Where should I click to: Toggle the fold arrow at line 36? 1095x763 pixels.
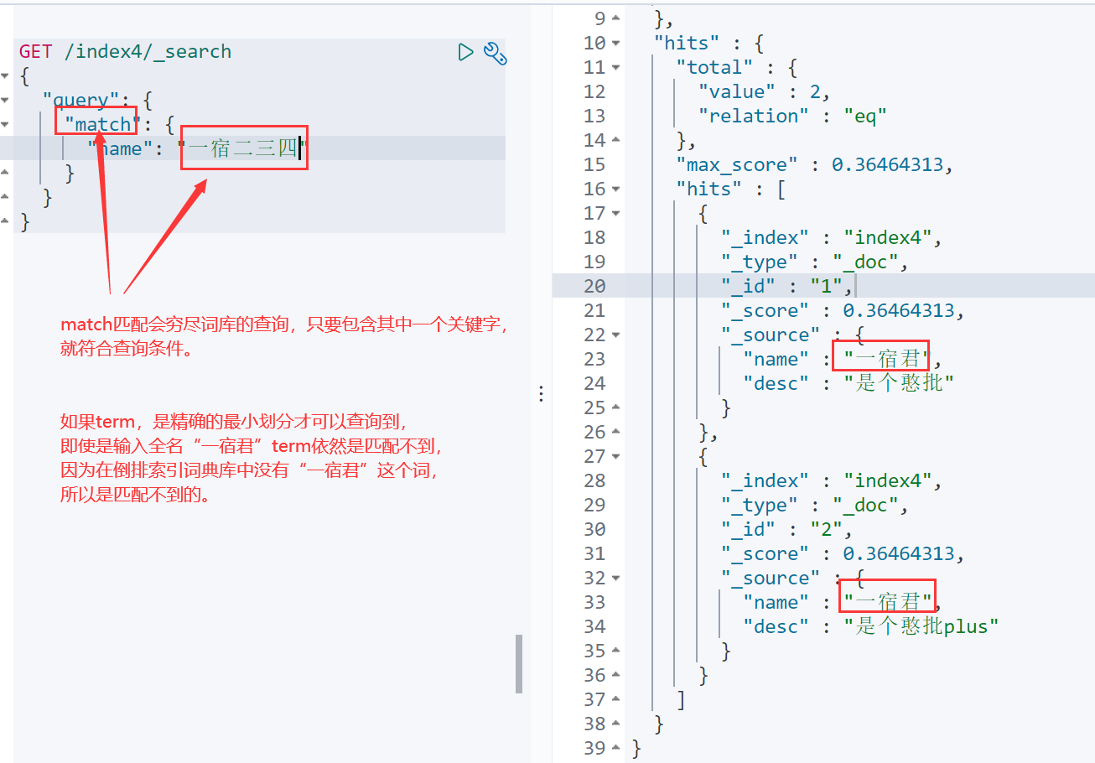point(616,675)
